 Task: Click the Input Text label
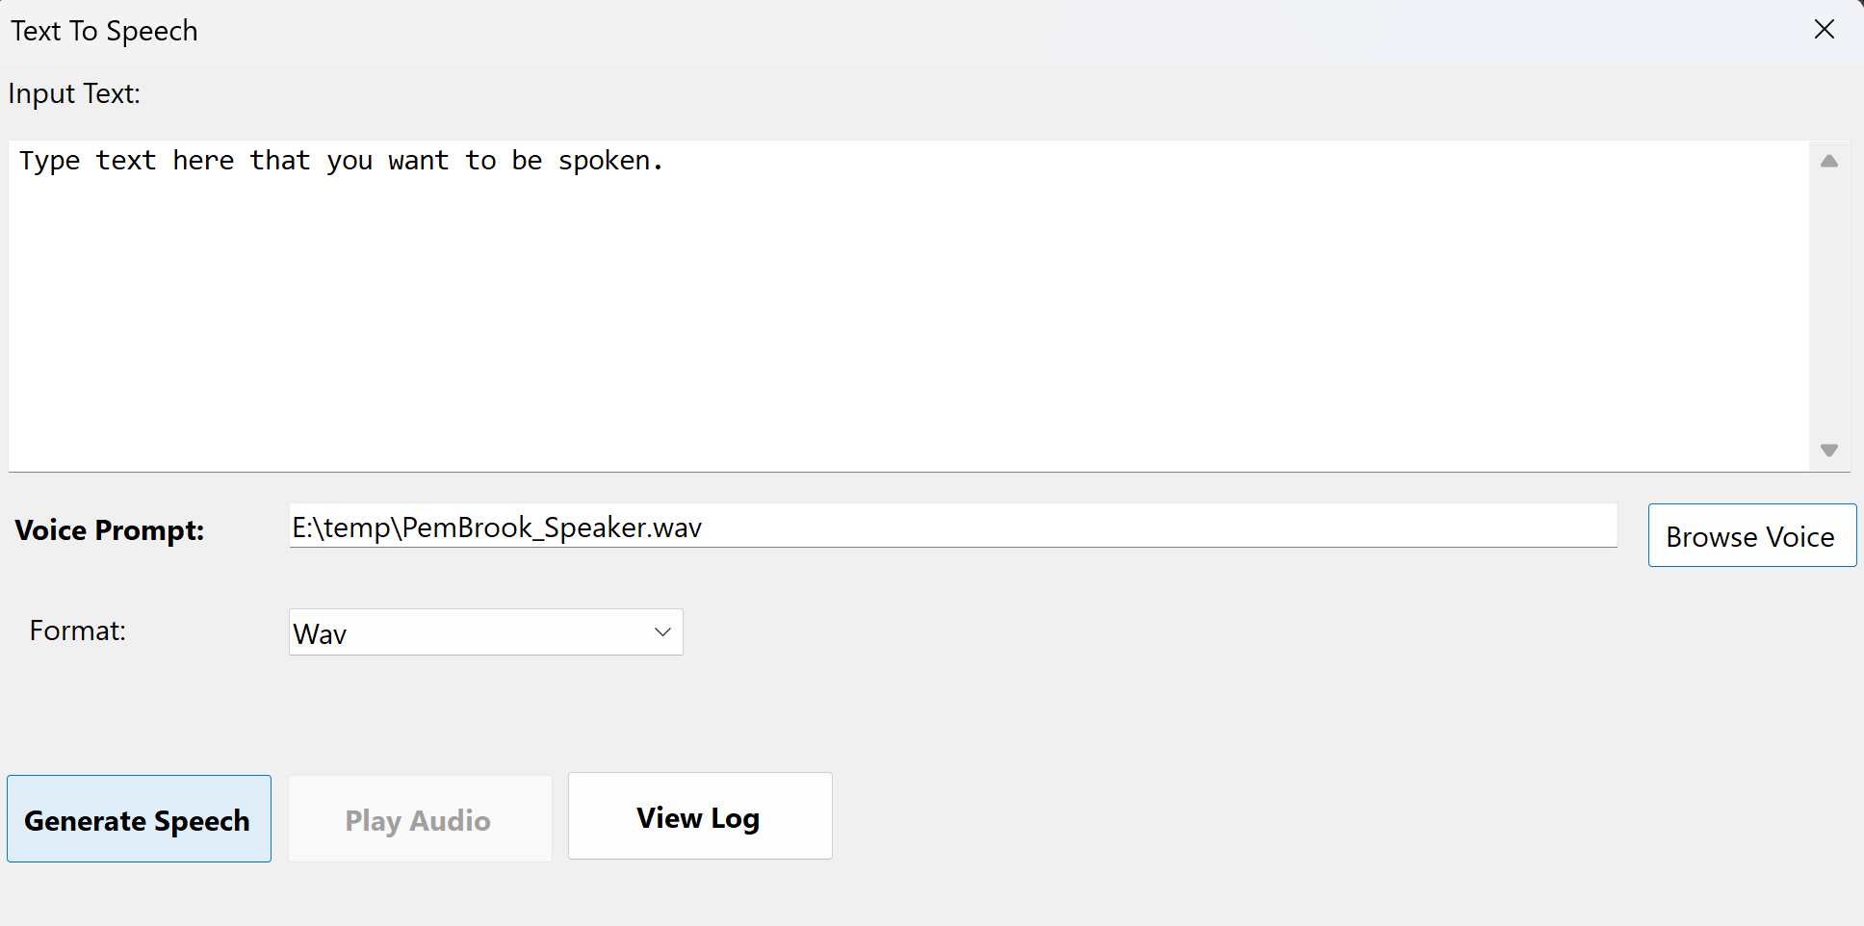click(x=74, y=92)
